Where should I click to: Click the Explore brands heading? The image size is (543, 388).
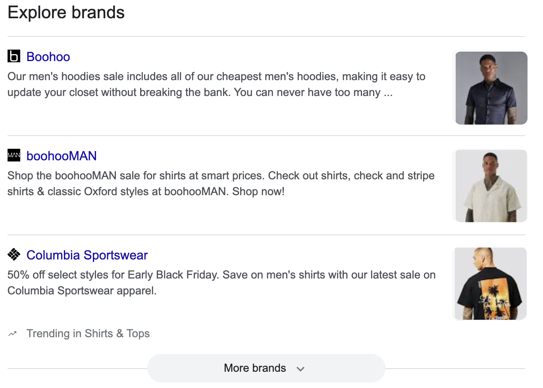(x=66, y=13)
